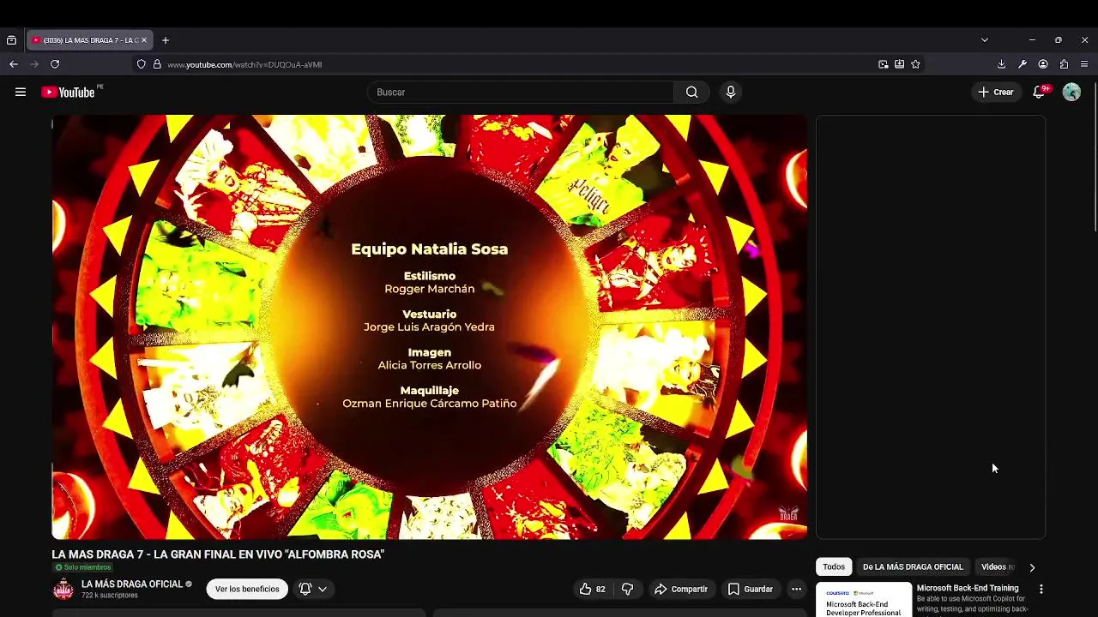Save video with Guardar button
The height and width of the screenshot is (617, 1098).
pos(751,589)
